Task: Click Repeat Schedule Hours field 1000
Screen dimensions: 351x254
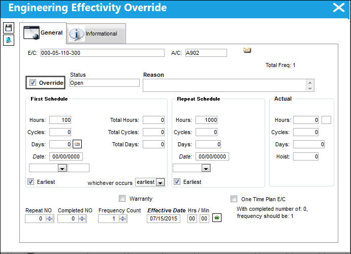Action: 206,120
